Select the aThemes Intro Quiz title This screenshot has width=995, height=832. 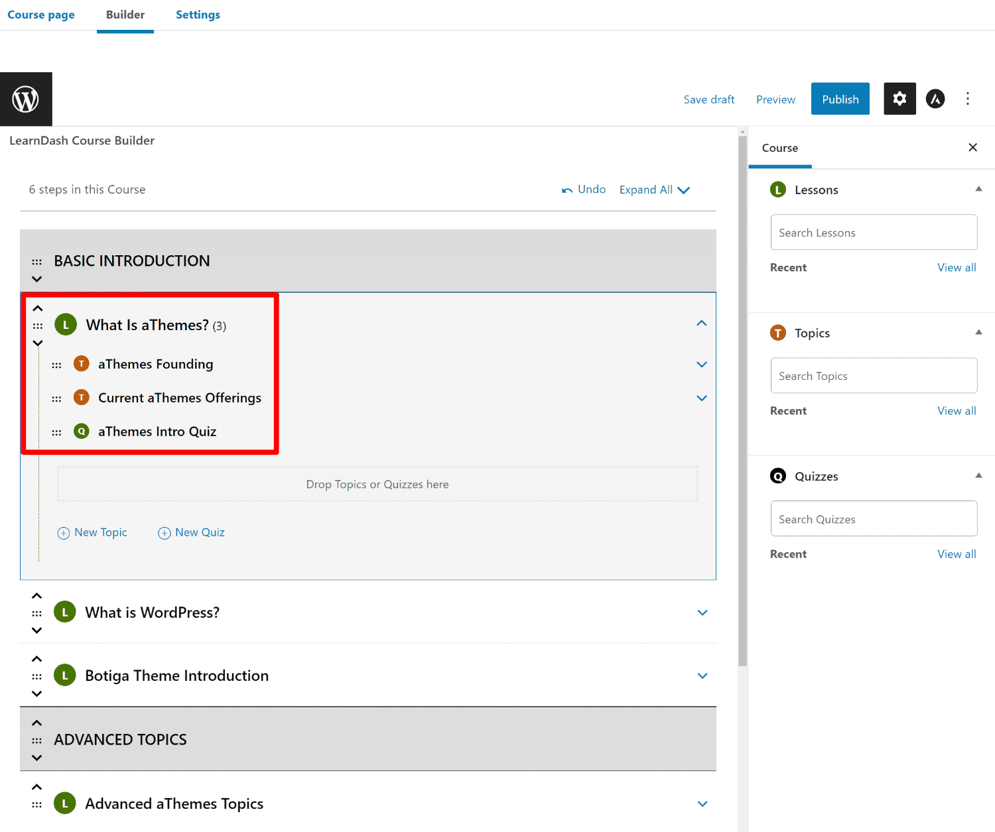157,432
